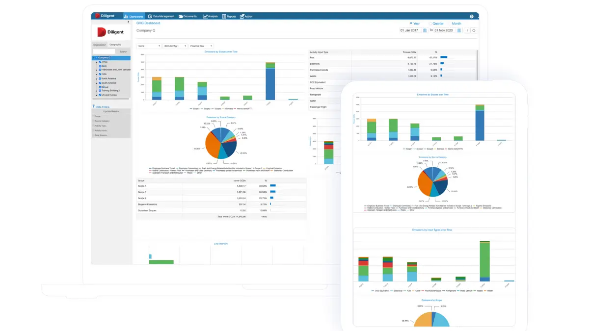The width and height of the screenshot is (589, 331).
Task: Click the Data Management edit icon
Action: (150, 16)
